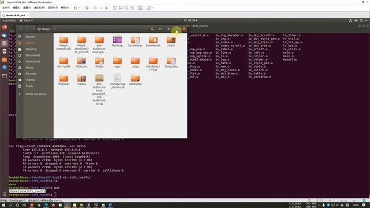The image size is (370, 208).
Task: Open the Fri 04:08 clock in top bar
Action: 190,21
